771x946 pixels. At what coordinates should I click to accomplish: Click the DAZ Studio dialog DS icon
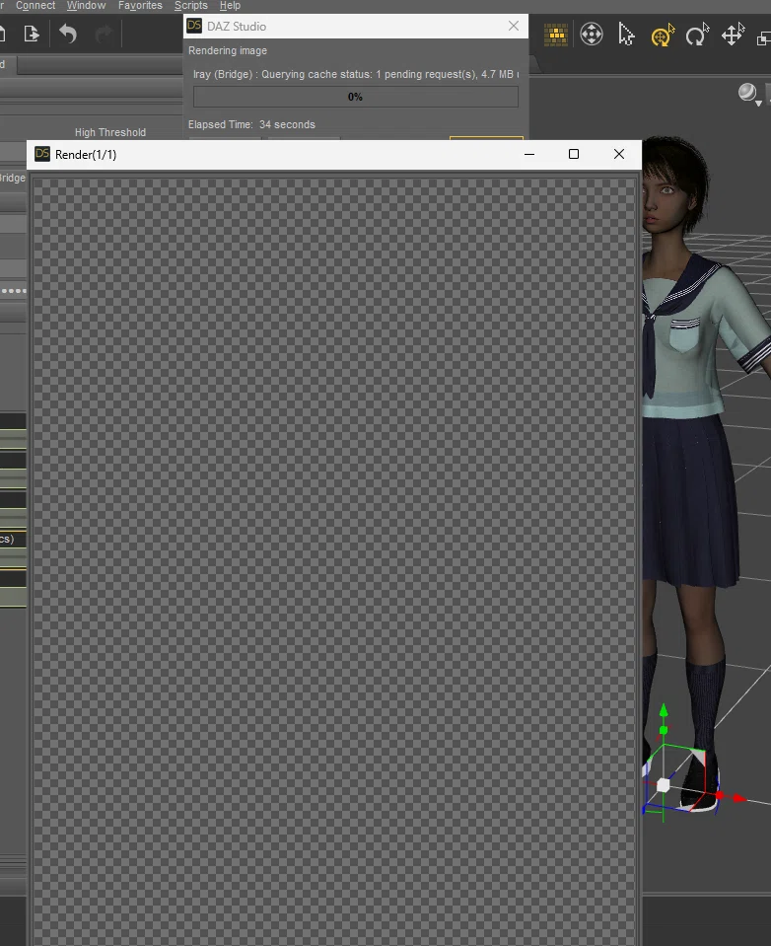(194, 26)
